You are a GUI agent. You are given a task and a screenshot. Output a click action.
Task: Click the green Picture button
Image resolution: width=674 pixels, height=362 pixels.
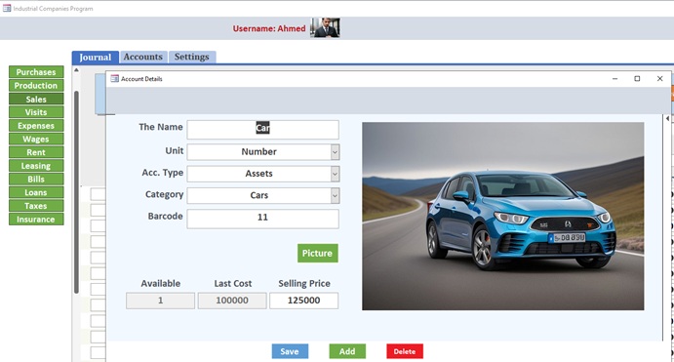[318, 254]
